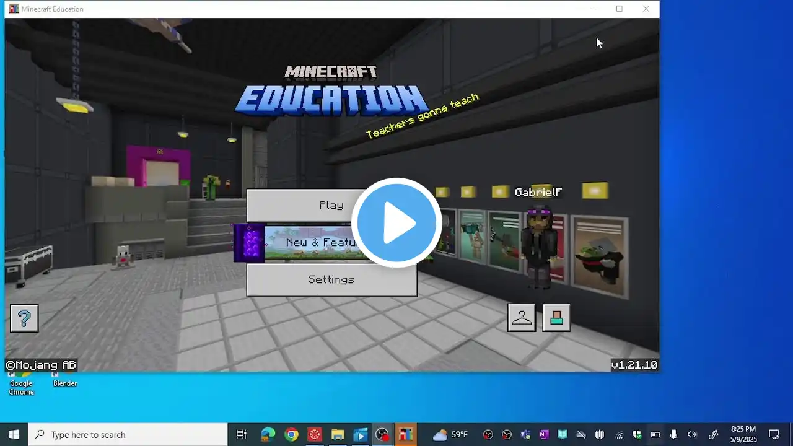
Task: Launch Google Chrome from the taskbar
Action: coord(291,434)
